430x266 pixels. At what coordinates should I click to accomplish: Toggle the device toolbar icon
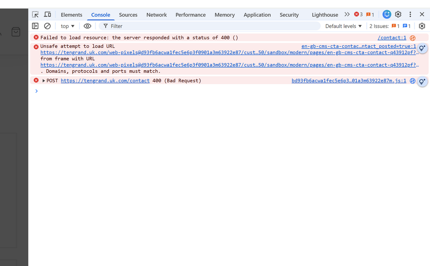point(47,15)
